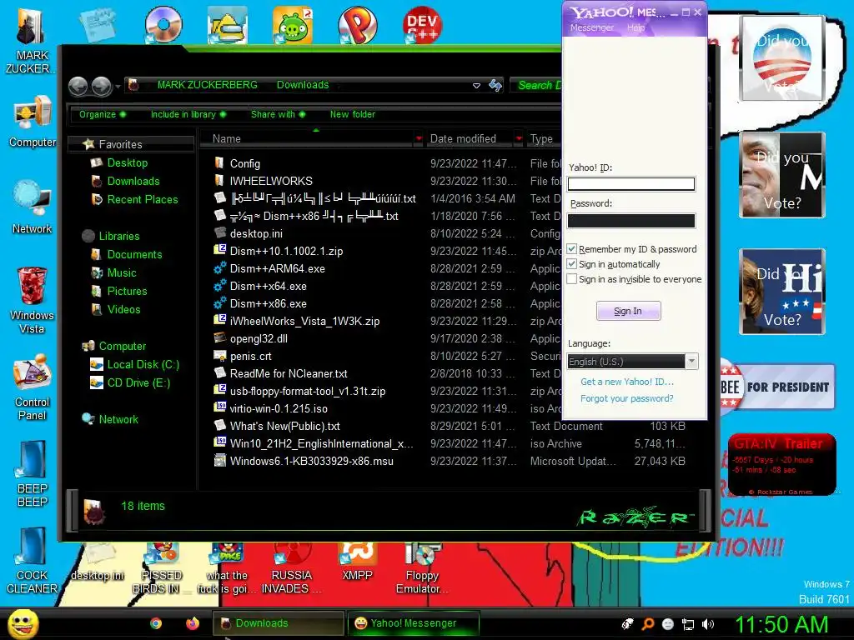The width and height of the screenshot is (854, 640).
Task: Click Downloads in the address breadcrumb
Action: (303, 85)
